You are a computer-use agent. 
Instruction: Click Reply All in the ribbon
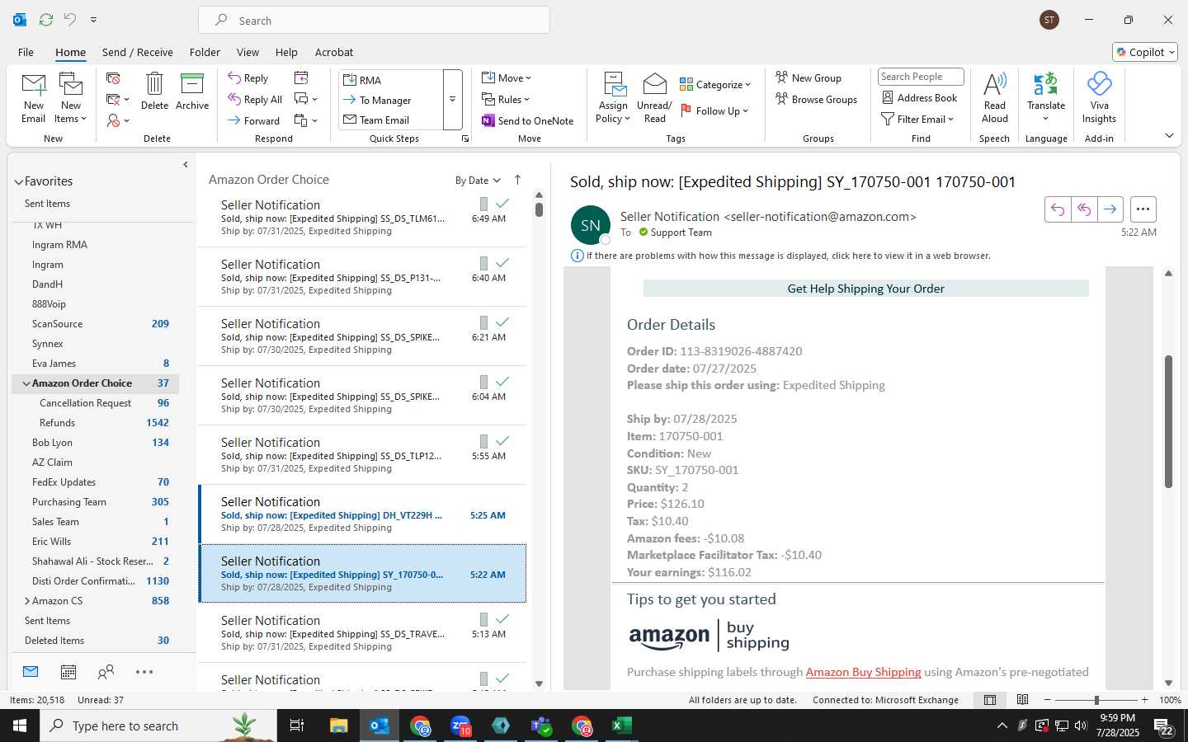coord(256,99)
